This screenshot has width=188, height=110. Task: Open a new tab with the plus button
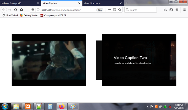pos(127,3)
